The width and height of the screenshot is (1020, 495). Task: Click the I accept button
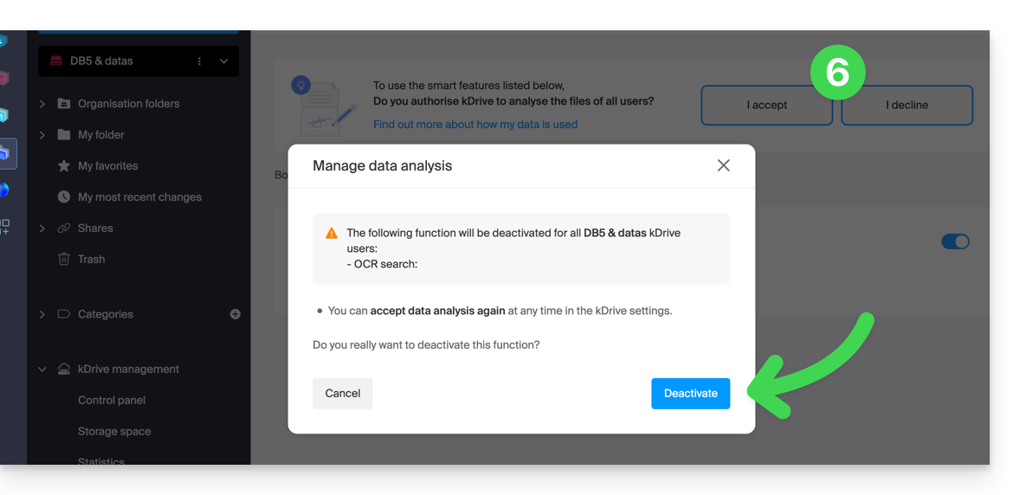click(x=766, y=106)
